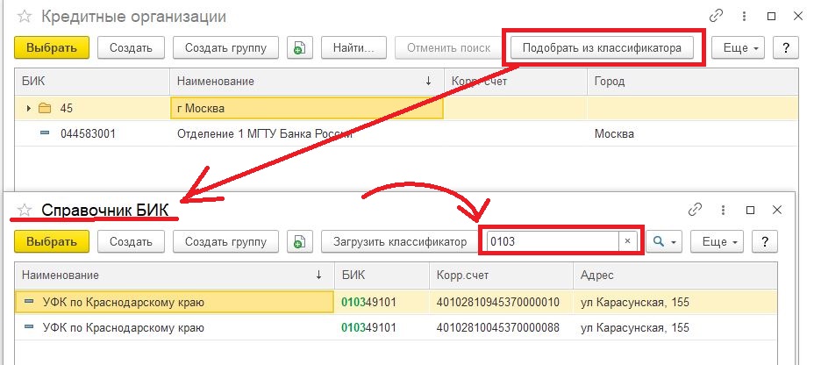
Task: Click the copy-item icon in Справочник БИК toolbar
Action: [x=299, y=242]
